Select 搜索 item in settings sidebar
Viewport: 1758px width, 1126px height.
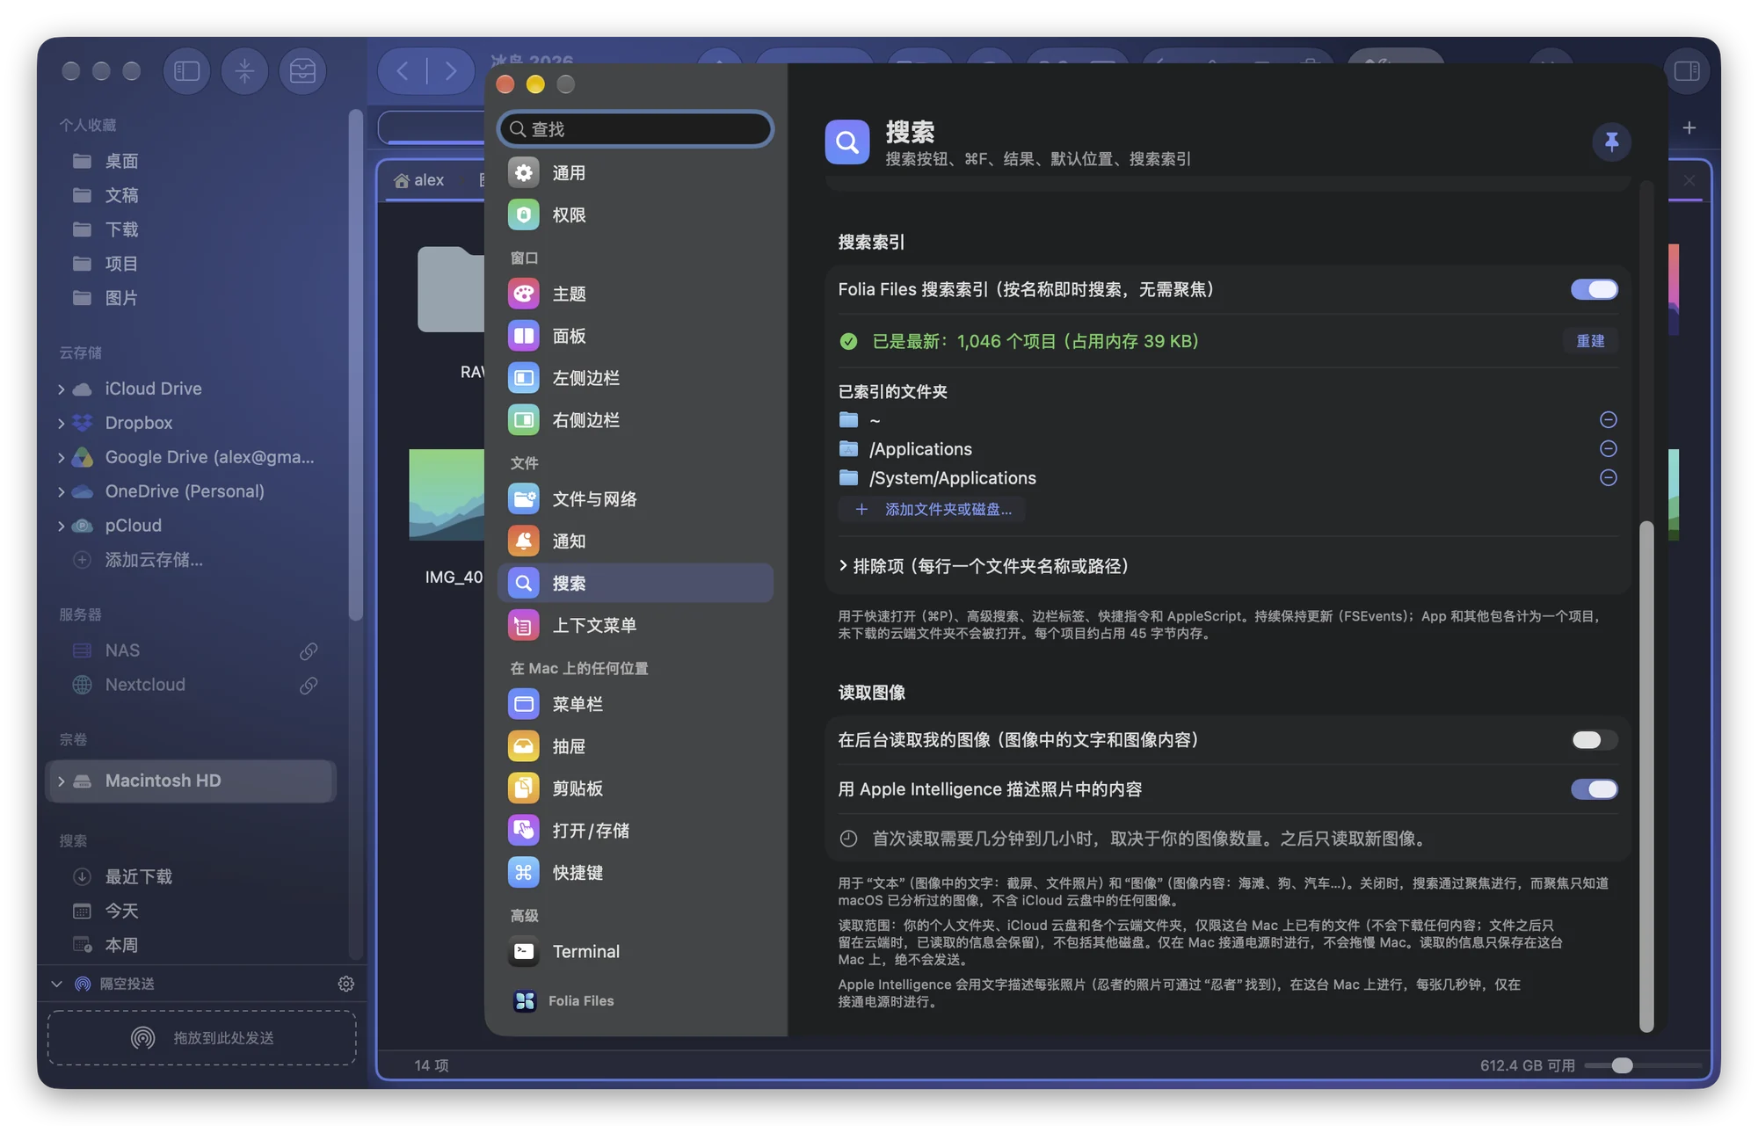pyautogui.click(x=635, y=584)
